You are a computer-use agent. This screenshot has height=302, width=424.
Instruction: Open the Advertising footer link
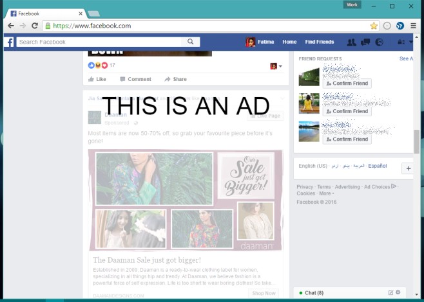point(347,187)
